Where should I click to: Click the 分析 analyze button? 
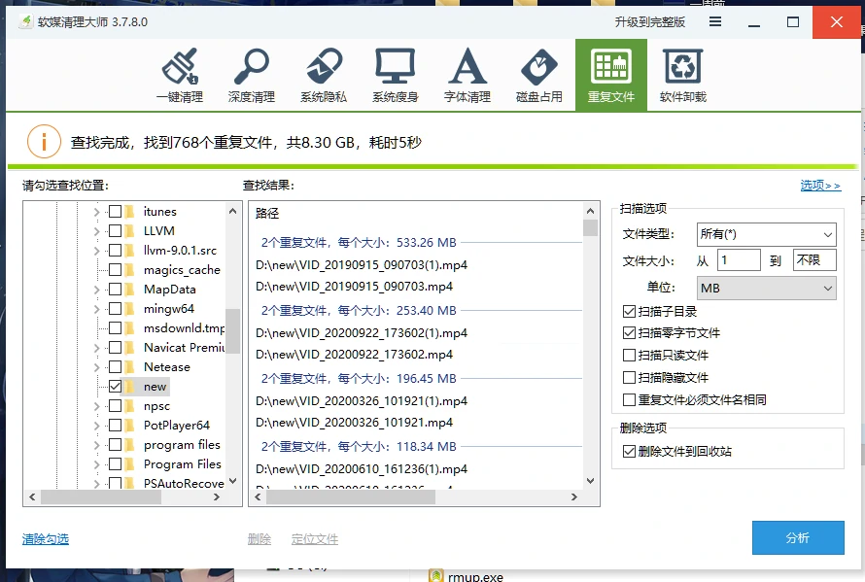[x=798, y=538]
